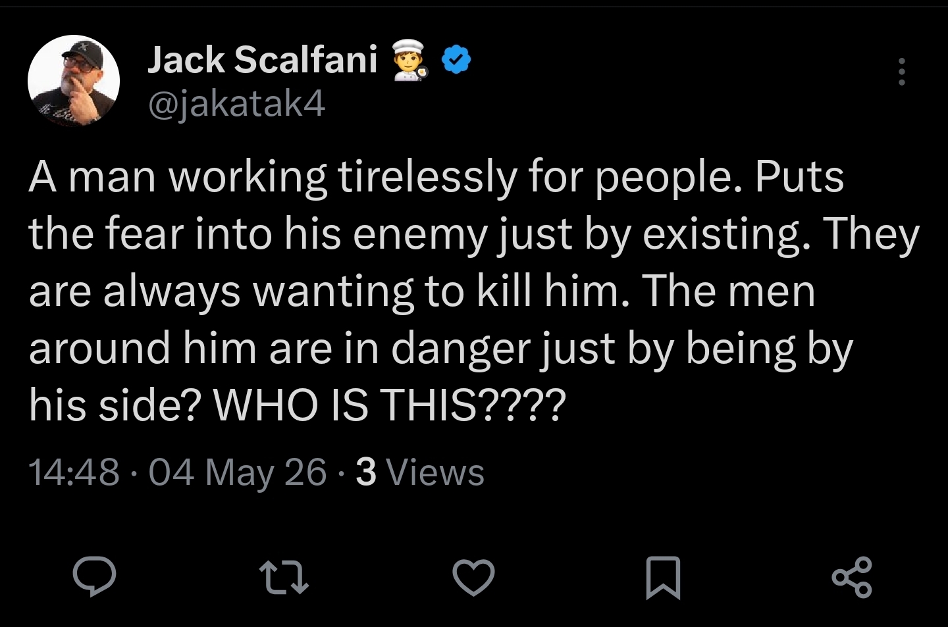Screen dimensions: 948x627
Task: Tap the line "around him are in danger"
Action: pos(441,349)
